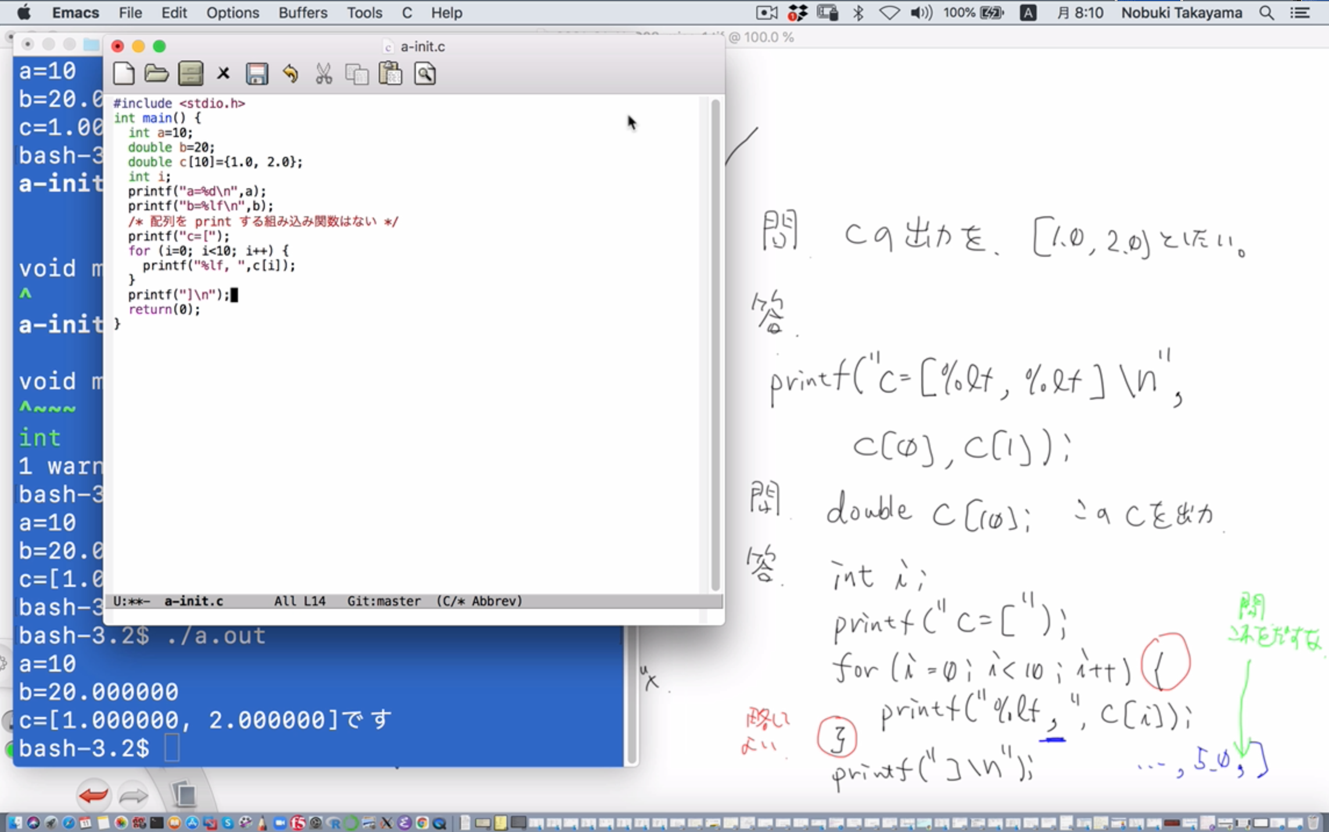Open Zoom camera icon in the Dock

[x=280, y=823]
